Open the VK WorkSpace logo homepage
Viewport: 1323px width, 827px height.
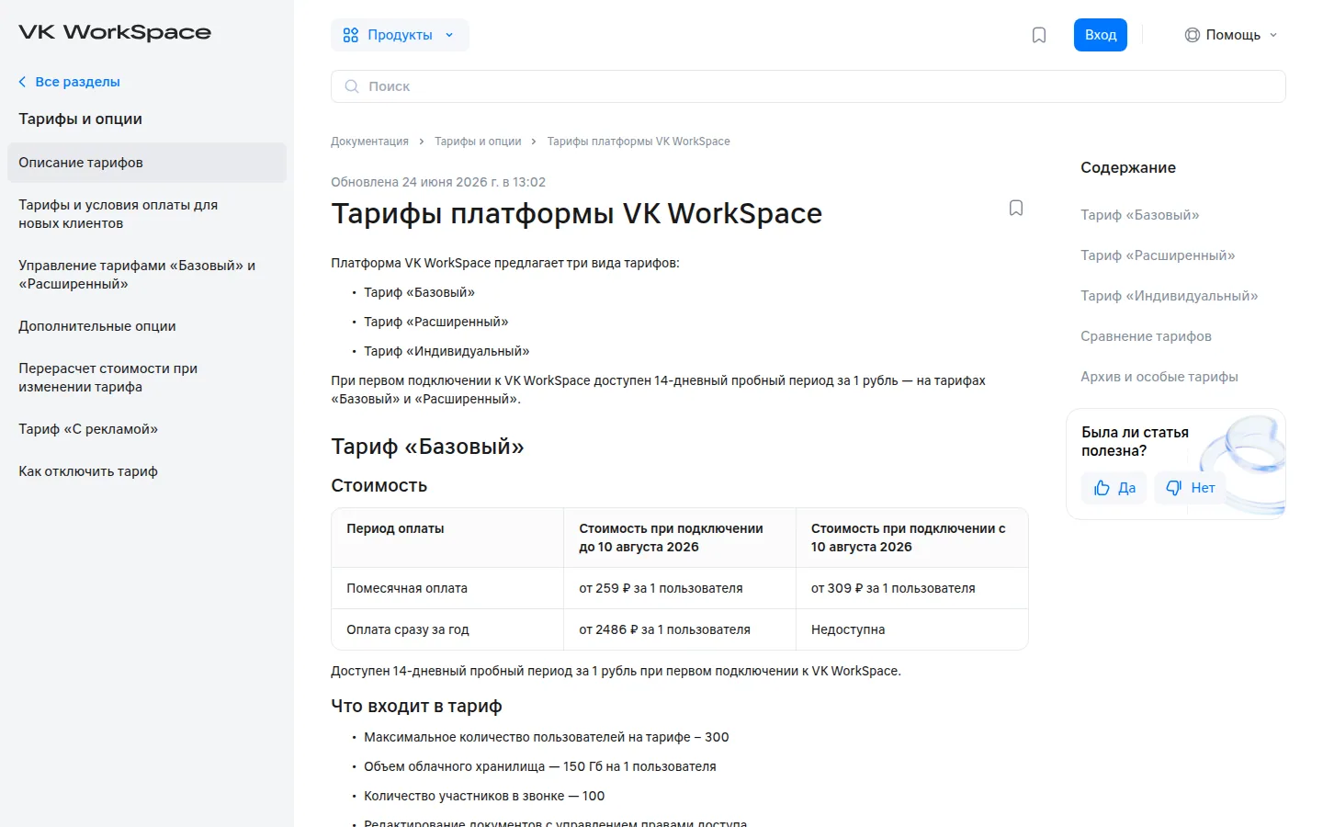[115, 32]
